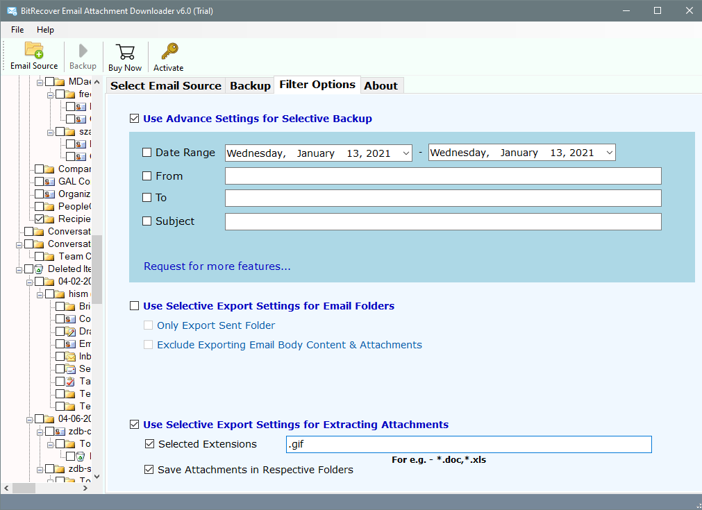
Task: Select the zdb-s folder icon
Action: 60,469
